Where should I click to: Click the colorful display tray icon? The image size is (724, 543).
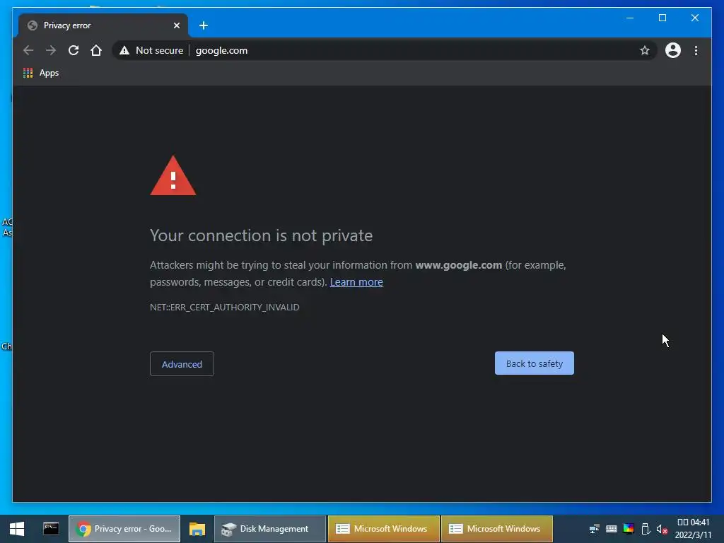tap(629, 529)
